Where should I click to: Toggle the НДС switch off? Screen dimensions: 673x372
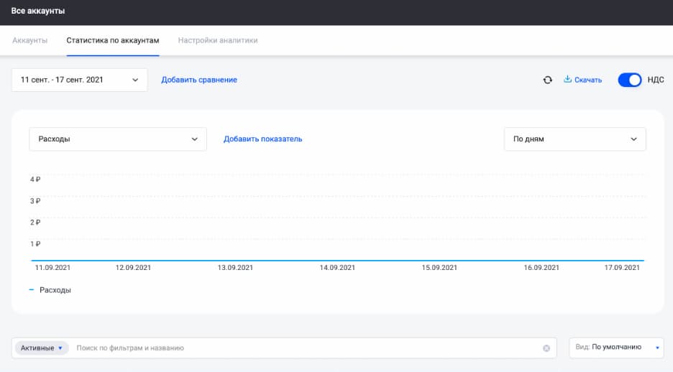[629, 80]
